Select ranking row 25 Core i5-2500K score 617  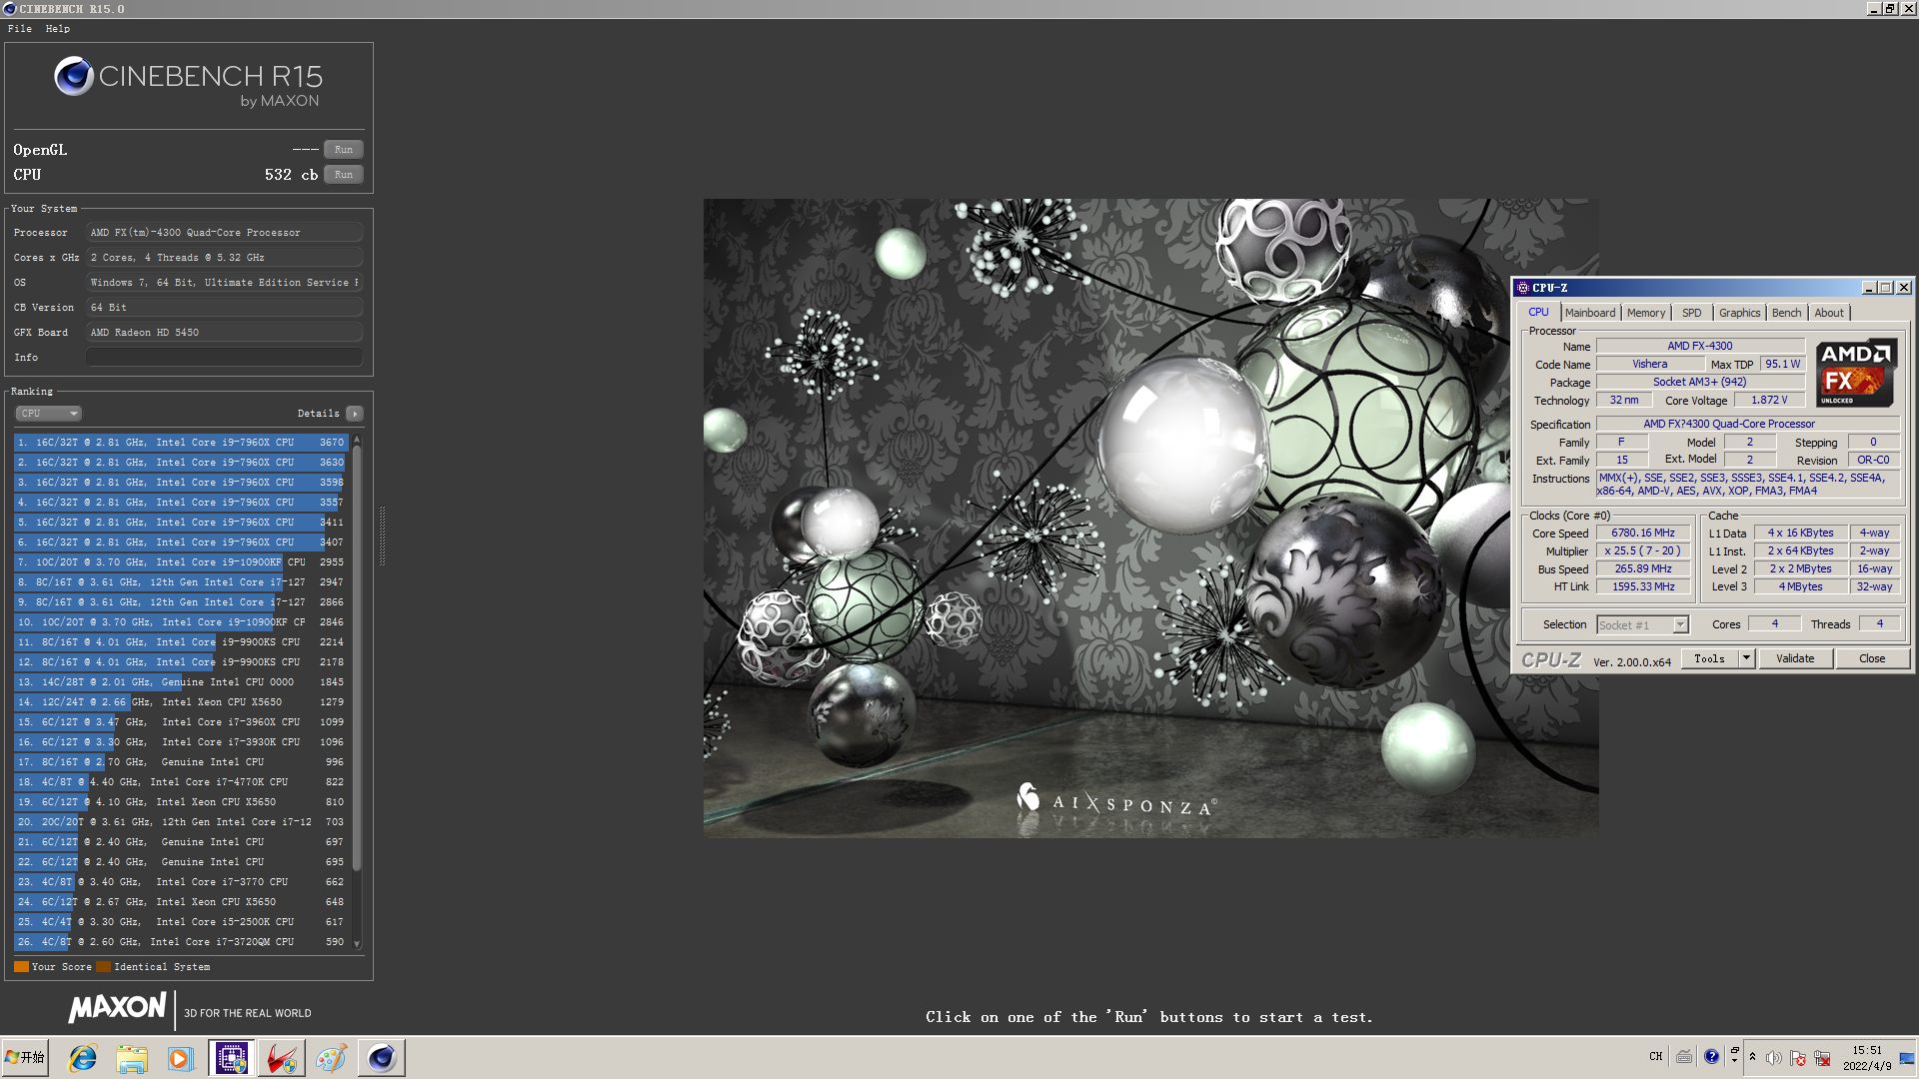pos(181,922)
